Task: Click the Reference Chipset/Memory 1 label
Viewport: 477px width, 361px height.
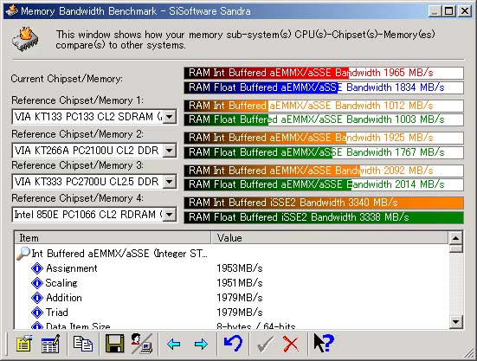Action: [77, 100]
